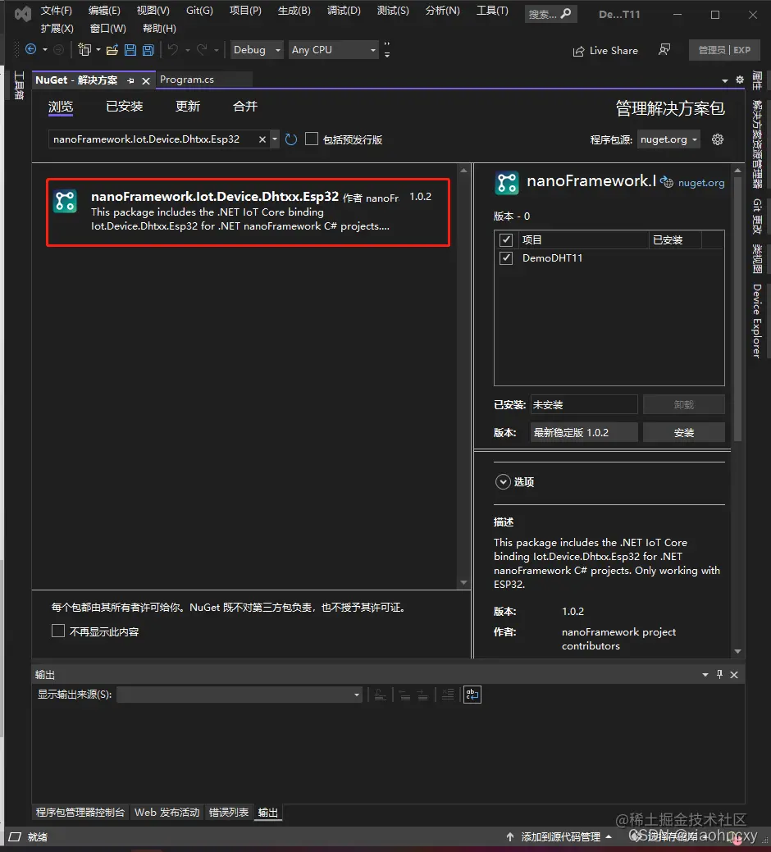The height and width of the screenshot is (852, 771).
Task: Open the Package Manager Console tab
Action: (80, 813)
